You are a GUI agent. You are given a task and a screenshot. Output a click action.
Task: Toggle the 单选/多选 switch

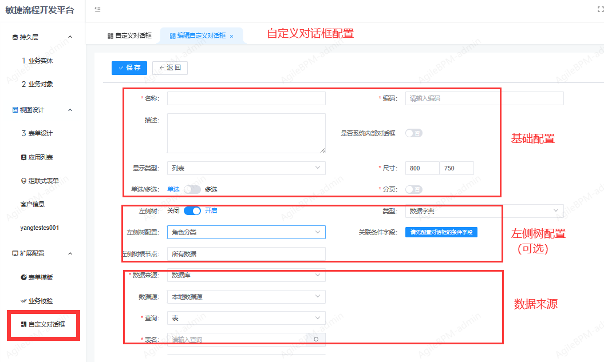click(x=192, y=189)
